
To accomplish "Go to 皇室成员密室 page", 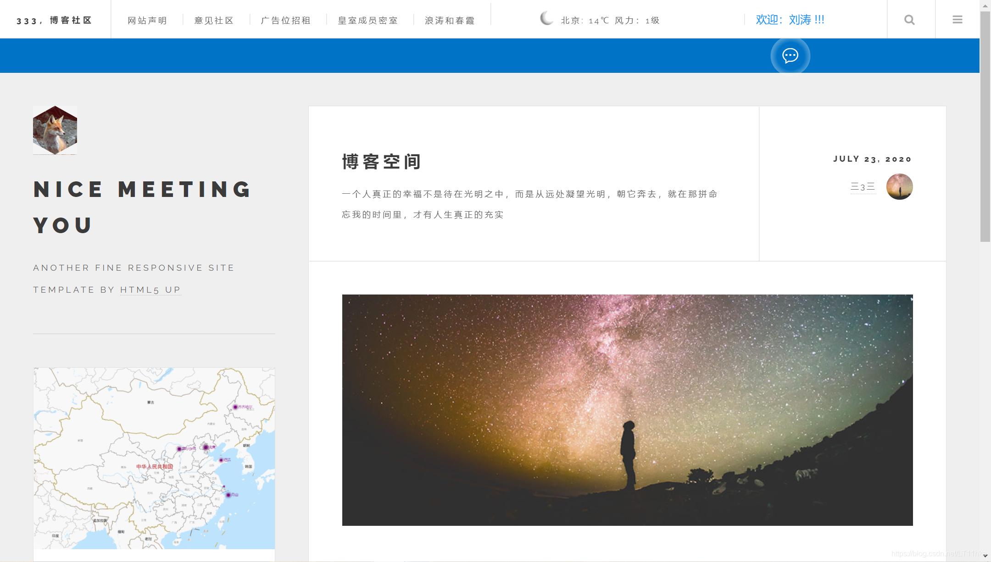I will (367, 21).
